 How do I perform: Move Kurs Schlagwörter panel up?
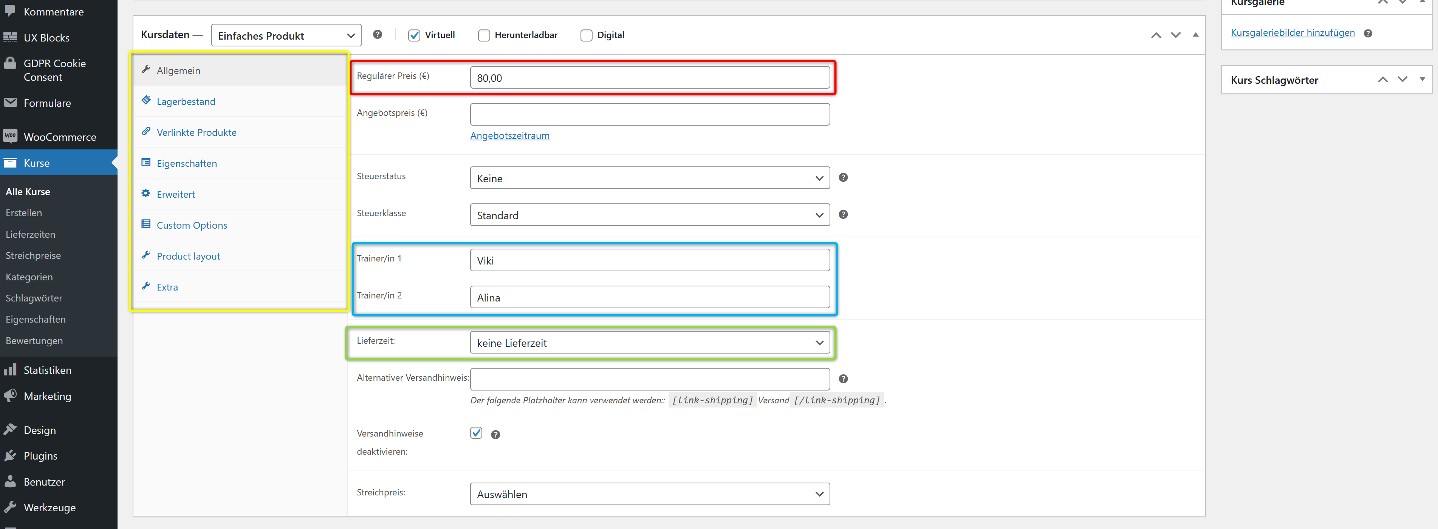click(x=1383, y=80)
